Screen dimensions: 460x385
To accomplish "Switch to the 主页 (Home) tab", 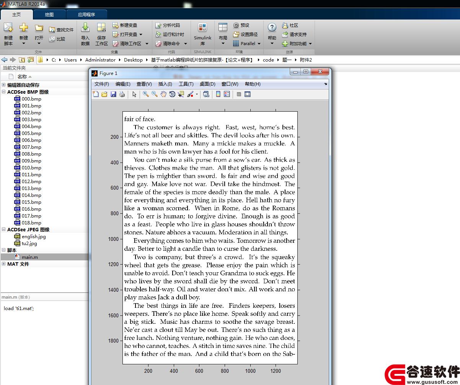I will 16,15.
